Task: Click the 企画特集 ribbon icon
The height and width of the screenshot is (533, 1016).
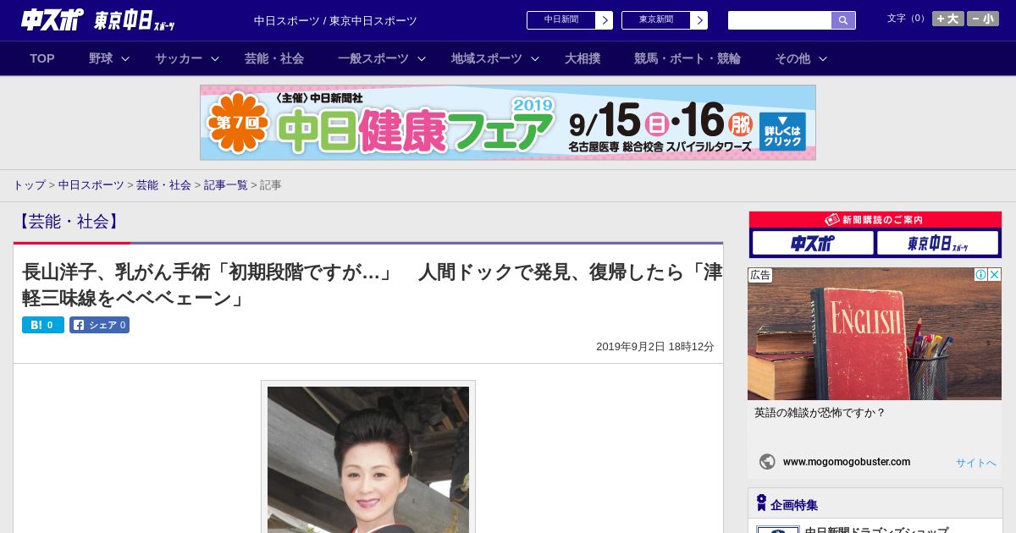Action: coord(761,503)
